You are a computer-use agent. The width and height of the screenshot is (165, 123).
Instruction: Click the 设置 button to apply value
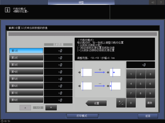(x=96, y=103)
